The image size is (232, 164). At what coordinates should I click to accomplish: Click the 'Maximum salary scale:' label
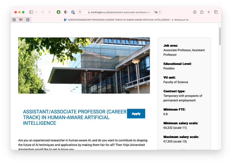[181, 137]
